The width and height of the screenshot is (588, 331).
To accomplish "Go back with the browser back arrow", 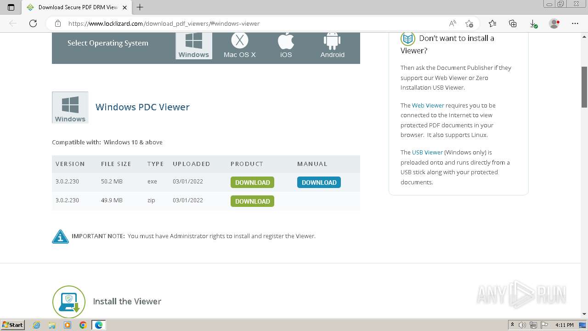I will click(13, 23).
